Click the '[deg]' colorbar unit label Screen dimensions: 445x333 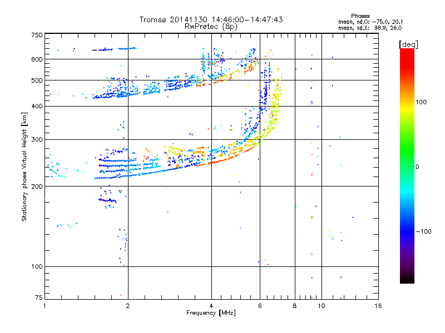[x=408, y=44]
